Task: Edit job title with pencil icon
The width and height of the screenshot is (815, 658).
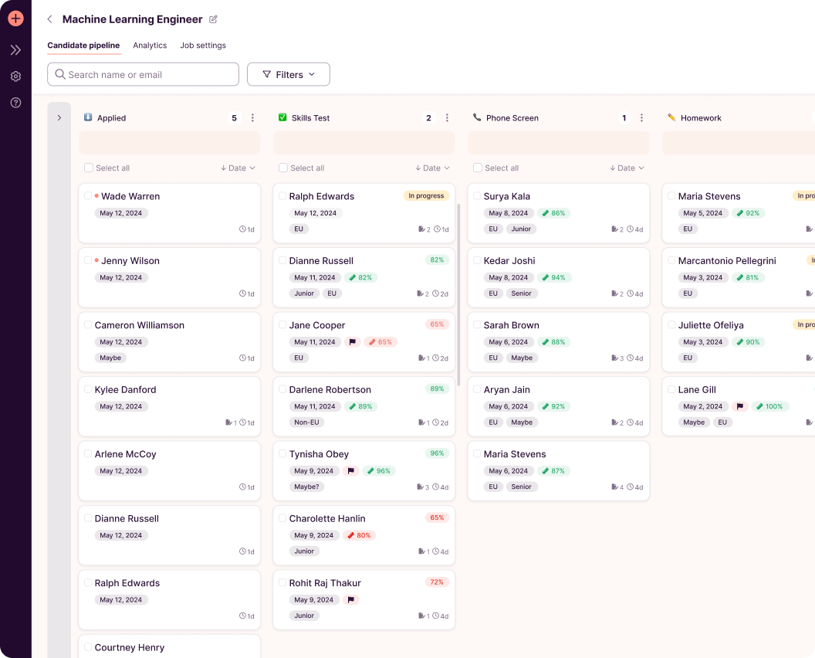Action: coord(214,19)
